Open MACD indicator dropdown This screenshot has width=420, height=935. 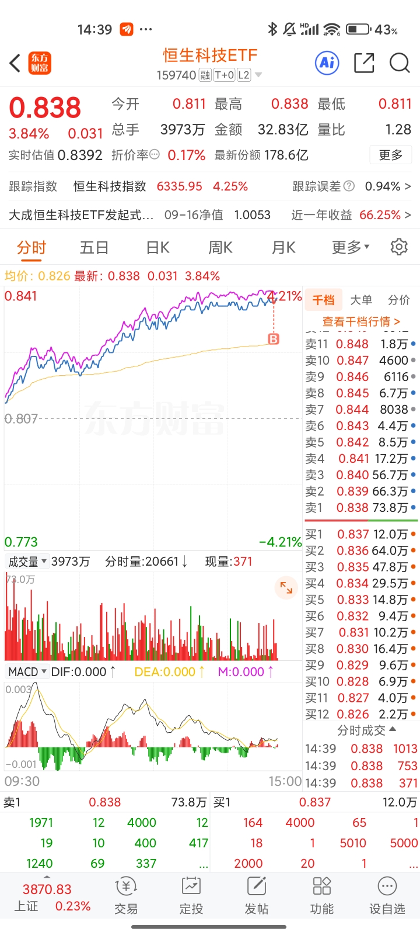tap(27, 672)
